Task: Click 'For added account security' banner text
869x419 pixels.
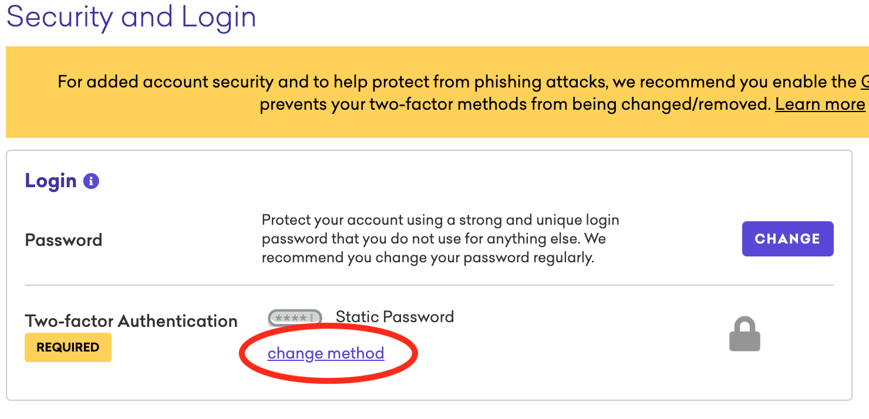Action: 166,82
